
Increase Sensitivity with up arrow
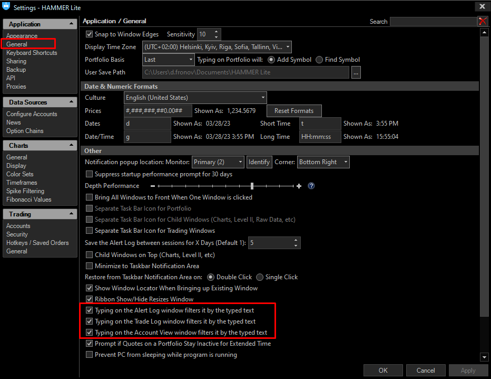click(216, 31)
